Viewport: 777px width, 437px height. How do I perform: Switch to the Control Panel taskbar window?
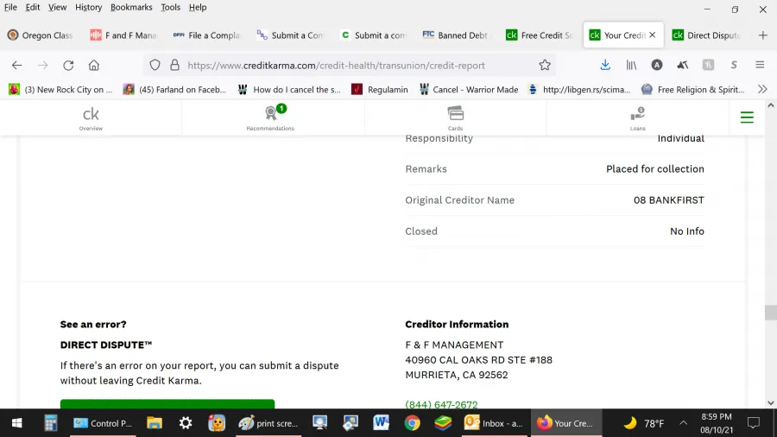103,423
